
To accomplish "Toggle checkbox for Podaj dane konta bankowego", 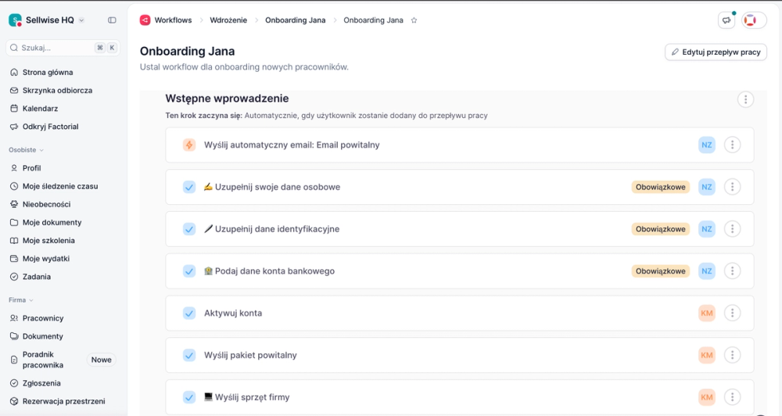I will [189, 271].
